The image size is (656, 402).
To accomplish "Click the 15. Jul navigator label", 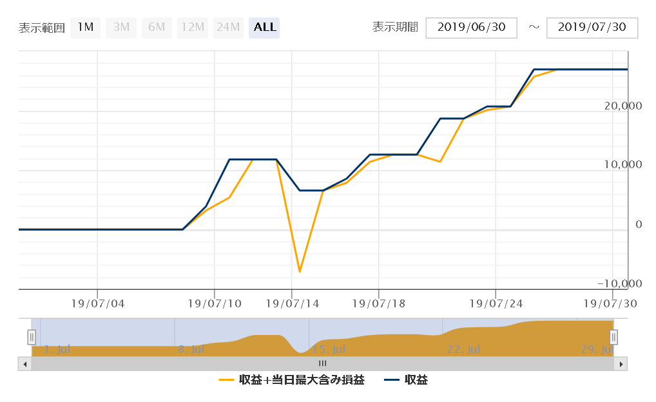I will tap(329, 349).
